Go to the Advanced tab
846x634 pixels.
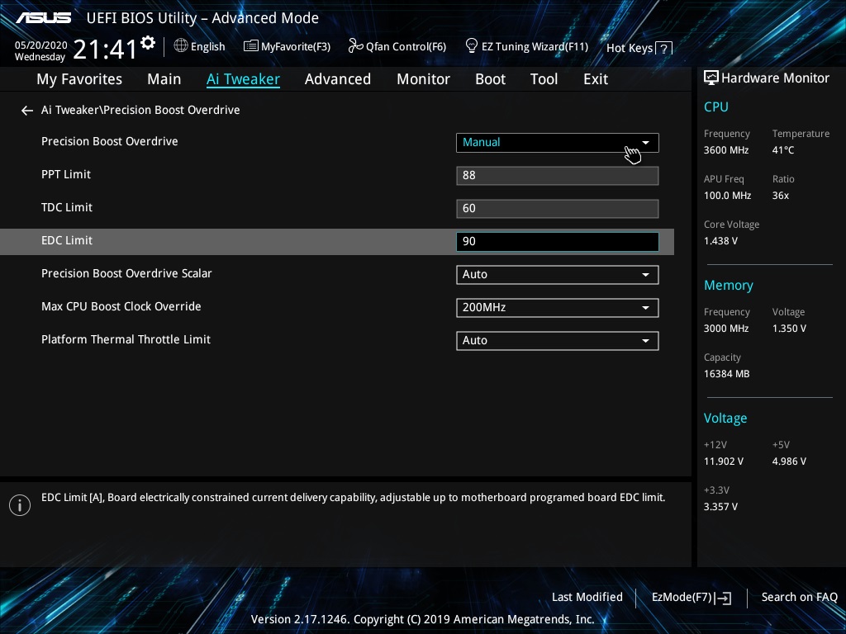(338, 79)
